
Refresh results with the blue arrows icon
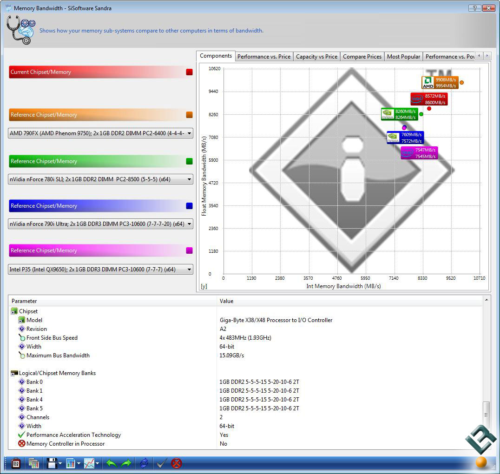click(x=144, y=463)
